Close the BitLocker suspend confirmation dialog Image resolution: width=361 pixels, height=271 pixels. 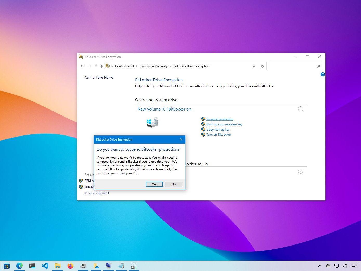pos(181,139)
